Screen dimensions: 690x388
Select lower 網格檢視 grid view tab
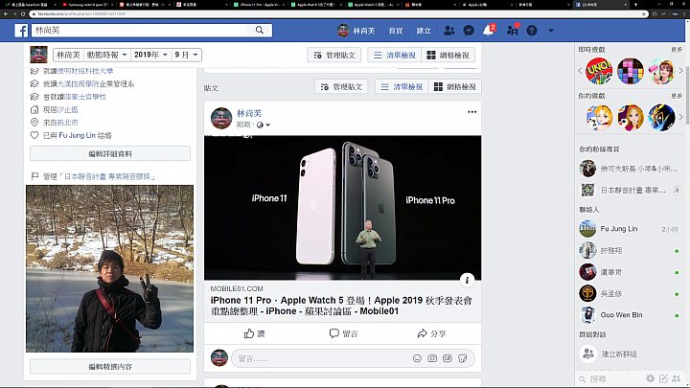455,86
